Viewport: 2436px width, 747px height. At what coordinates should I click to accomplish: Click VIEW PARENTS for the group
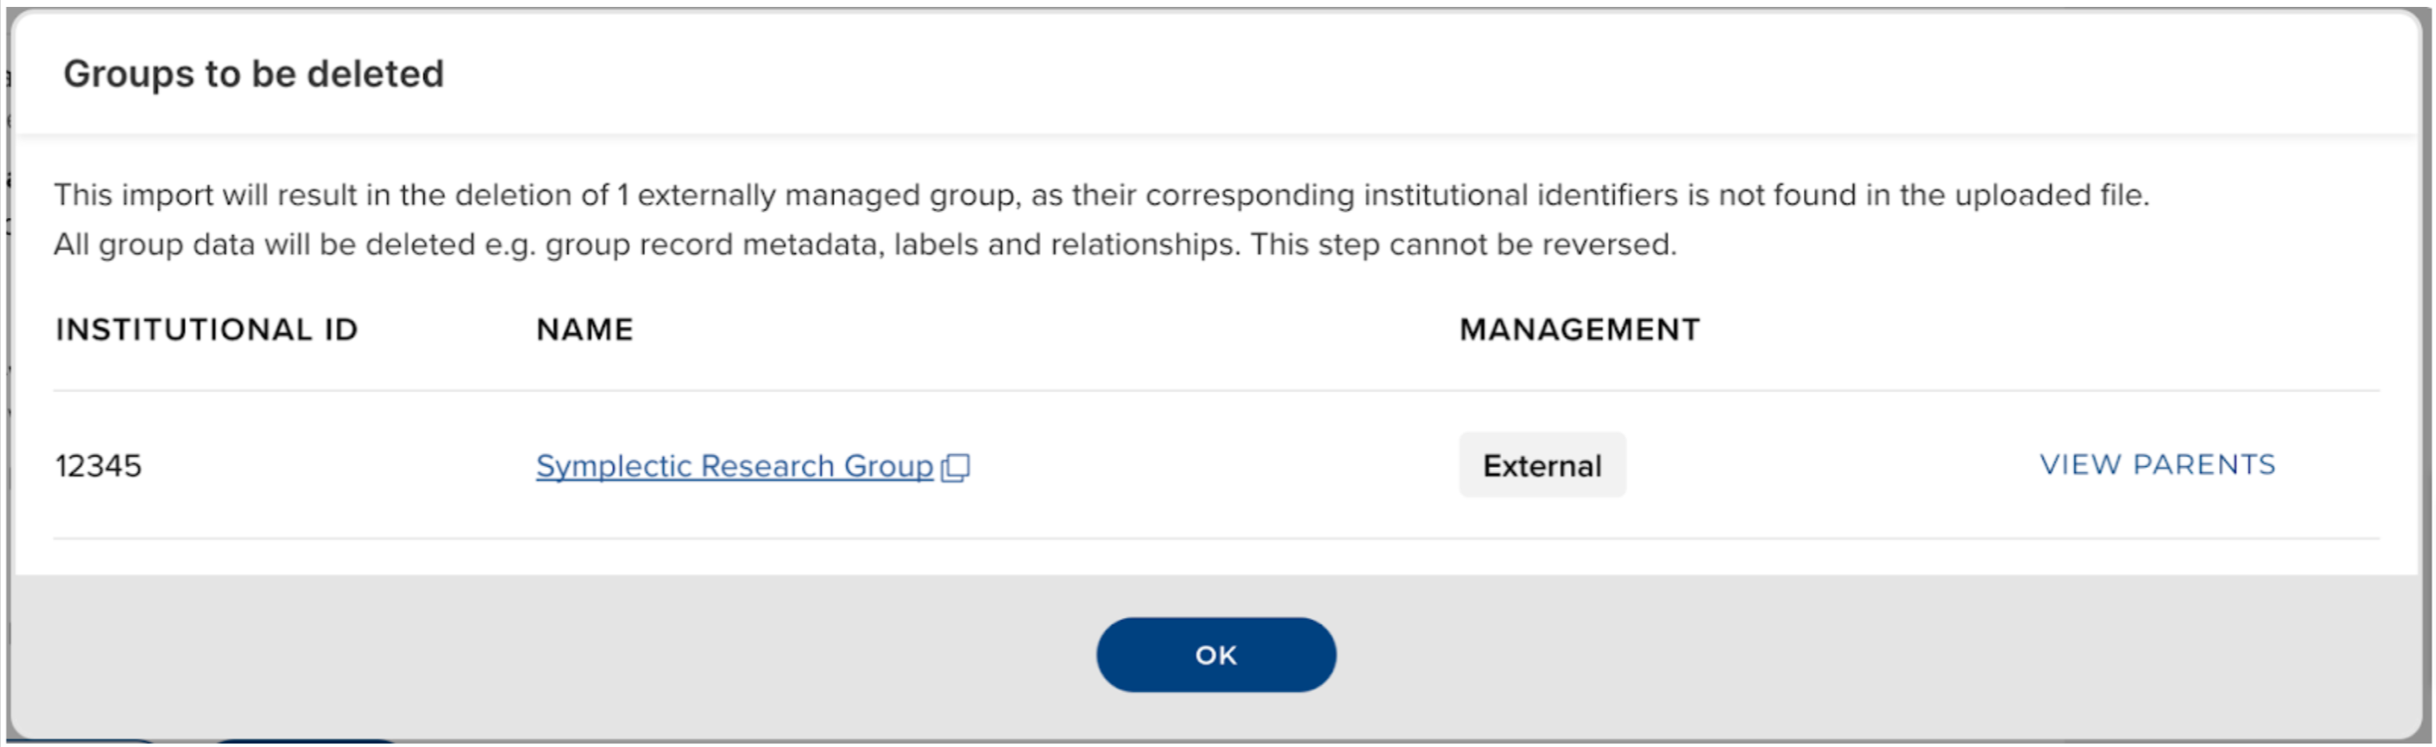pyautogui.click(x=2157, y=464)
